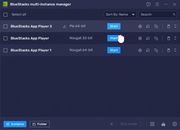Open settings for BlueStacks App Player 1
Screen dimensions: 180x130
click(140, 50)
